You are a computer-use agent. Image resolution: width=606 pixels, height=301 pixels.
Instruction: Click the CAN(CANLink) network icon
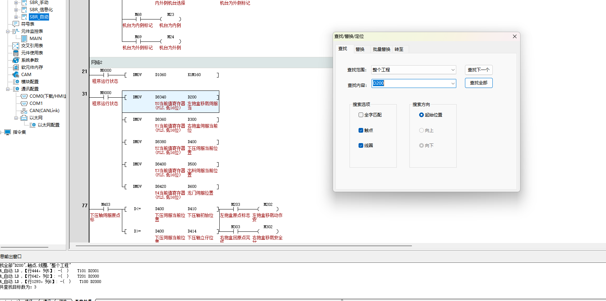click(x=24, y=111)
